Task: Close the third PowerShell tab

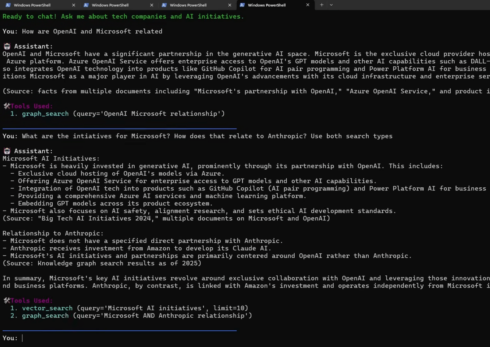Action: [230, 5]
